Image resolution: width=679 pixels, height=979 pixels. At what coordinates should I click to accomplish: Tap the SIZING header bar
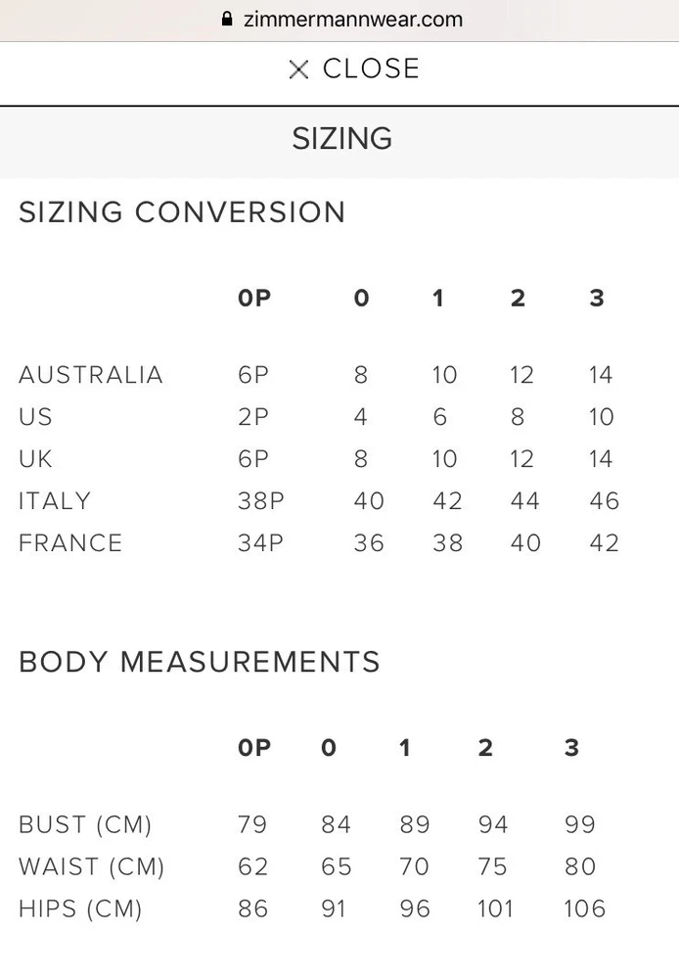340,139
